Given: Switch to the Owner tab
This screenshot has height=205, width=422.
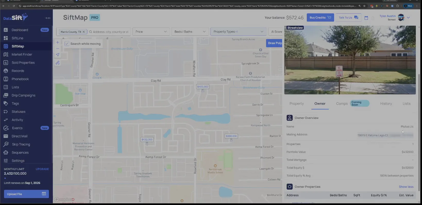Looking at the screenshot, I should pos(320,104).
